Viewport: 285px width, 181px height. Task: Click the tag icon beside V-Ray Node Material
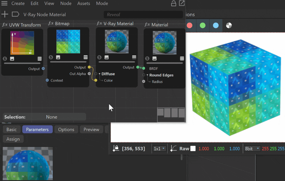(x=15, y=14)
